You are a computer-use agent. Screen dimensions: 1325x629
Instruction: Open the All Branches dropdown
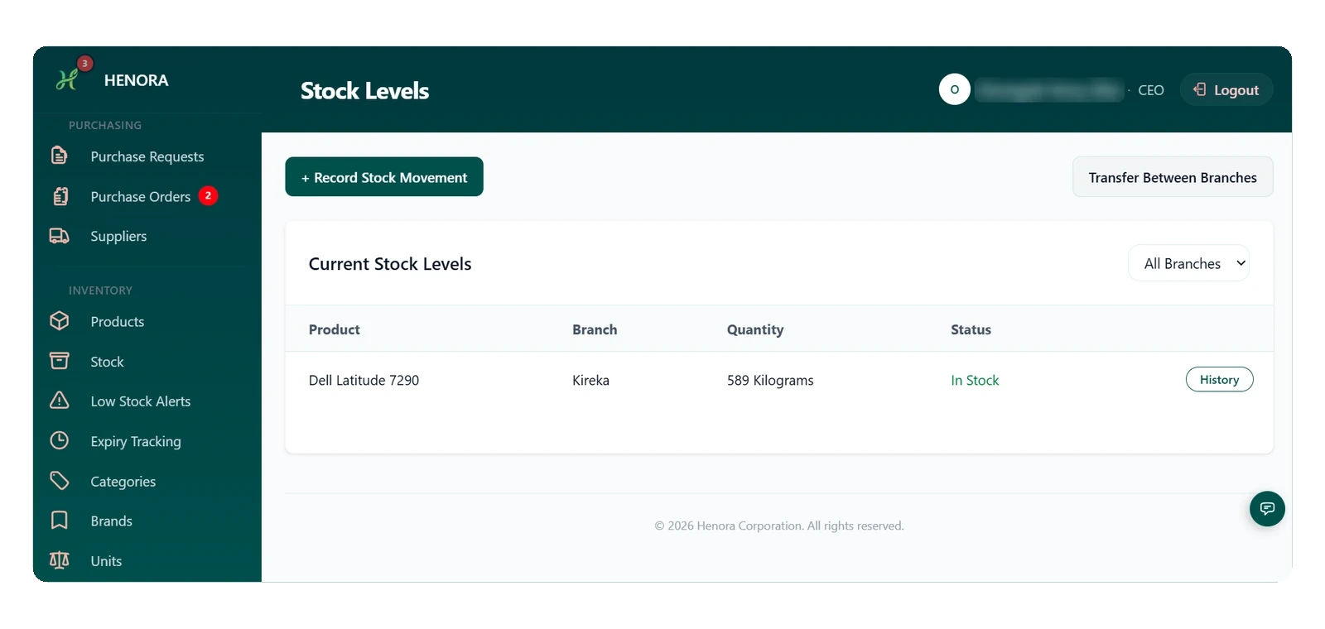(x=1188, y=263)
